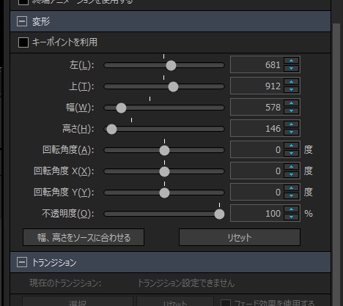The height and width of the screenshot is (306, 343).
Task: Decrease 回転角度 X(X) with down arrow
Action: pyautogui.click(x=291, y=175)
